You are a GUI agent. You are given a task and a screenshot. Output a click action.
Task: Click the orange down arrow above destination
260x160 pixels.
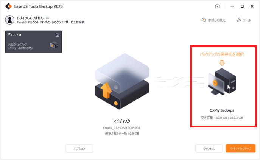click(x=222, y=63)
